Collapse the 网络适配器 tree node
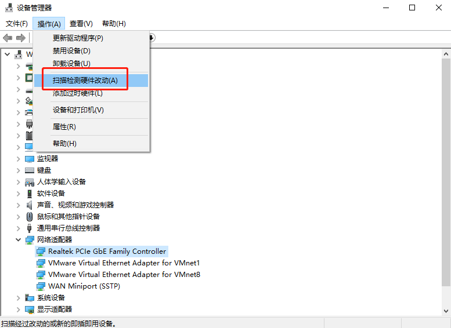The image size is (451, 328). pyautogui.click(x=19, y=240)
